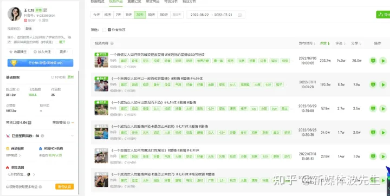This screenshot has width=390, height=196.
Task: Click the play icon for the 2022/07/05 video
Action: 383,61
